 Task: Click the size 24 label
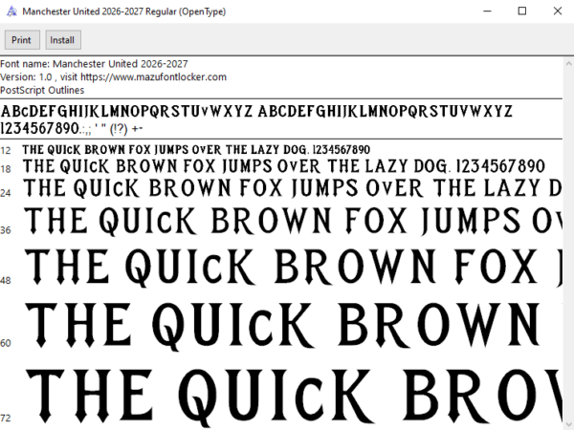click(6, 193)
